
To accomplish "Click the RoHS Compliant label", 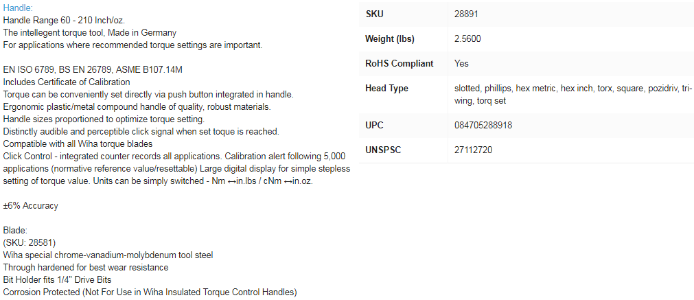I will (399, 63).
